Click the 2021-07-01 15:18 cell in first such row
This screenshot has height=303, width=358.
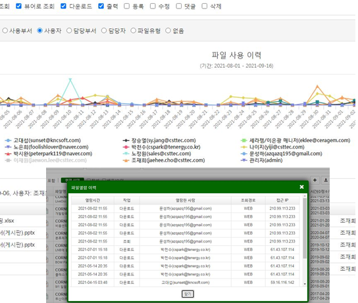coord(93,250)
